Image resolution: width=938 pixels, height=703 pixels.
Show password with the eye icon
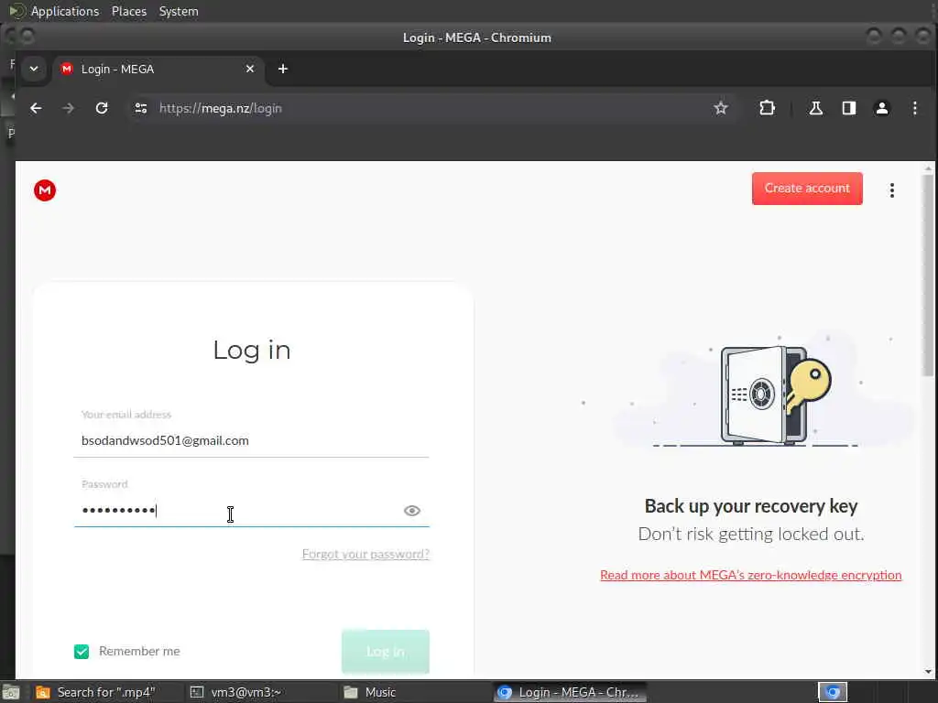[412, 511]
